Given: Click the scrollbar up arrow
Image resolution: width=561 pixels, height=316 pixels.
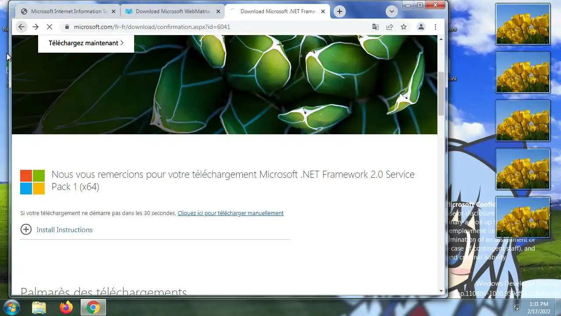Looking at the screenshot, I should 441,39.
